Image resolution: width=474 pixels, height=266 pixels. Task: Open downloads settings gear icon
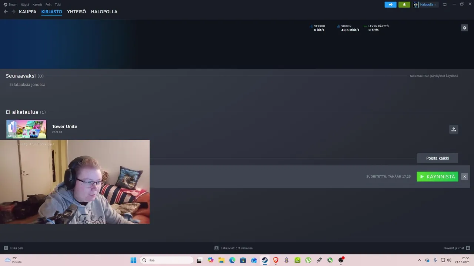tap(464, 28)
